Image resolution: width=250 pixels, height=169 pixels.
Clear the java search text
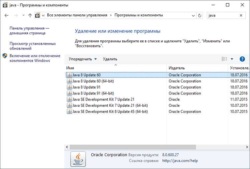[x=241, y=15]
